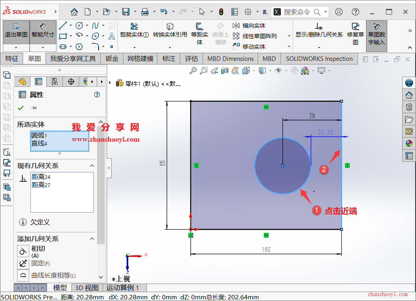This screenshot has height=301, width=416.
Task: Open the ConfigurationManager tab icon
Action: 55,82
